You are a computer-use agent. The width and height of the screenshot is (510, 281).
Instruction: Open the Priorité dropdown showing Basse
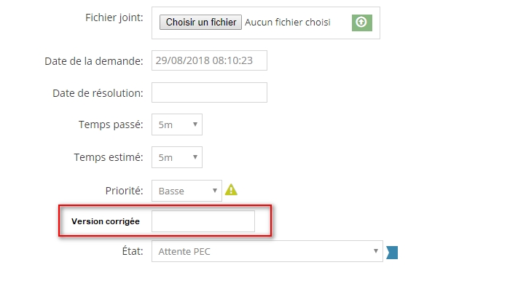click(x=187, y=191)
